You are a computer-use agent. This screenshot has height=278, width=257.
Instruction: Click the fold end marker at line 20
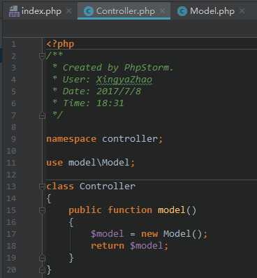point(42,270)
